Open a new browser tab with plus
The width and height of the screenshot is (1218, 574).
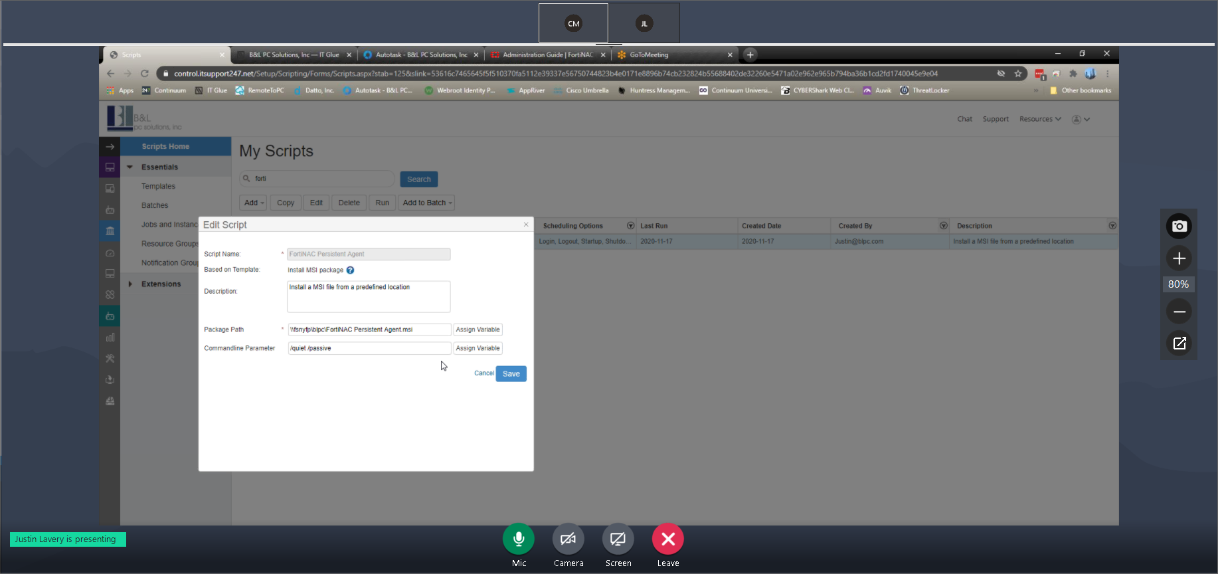pos(750,55)
